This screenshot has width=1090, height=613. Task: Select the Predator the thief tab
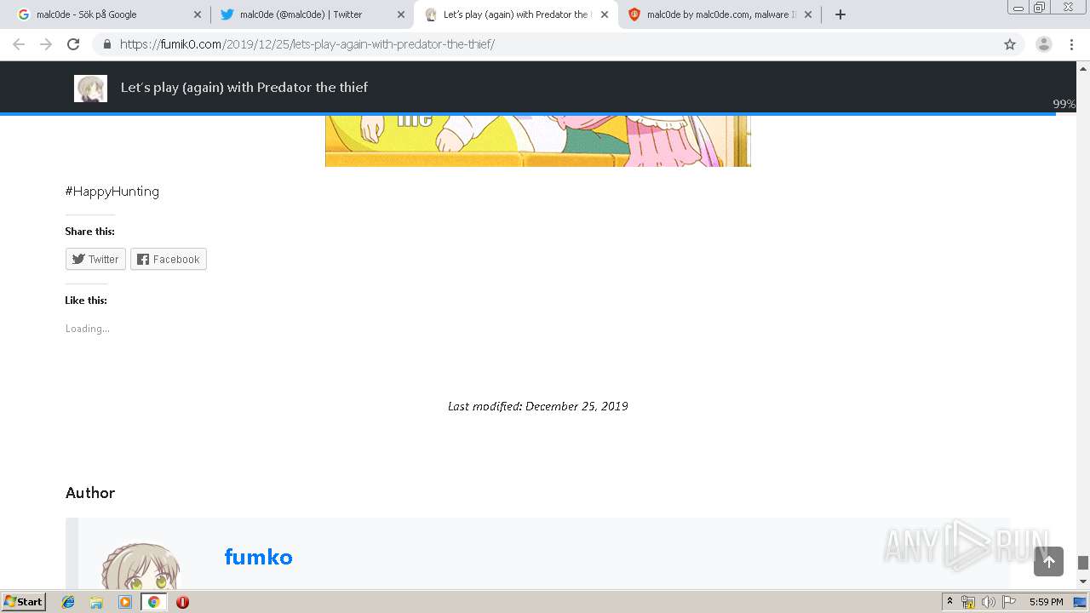click(516, 14)
